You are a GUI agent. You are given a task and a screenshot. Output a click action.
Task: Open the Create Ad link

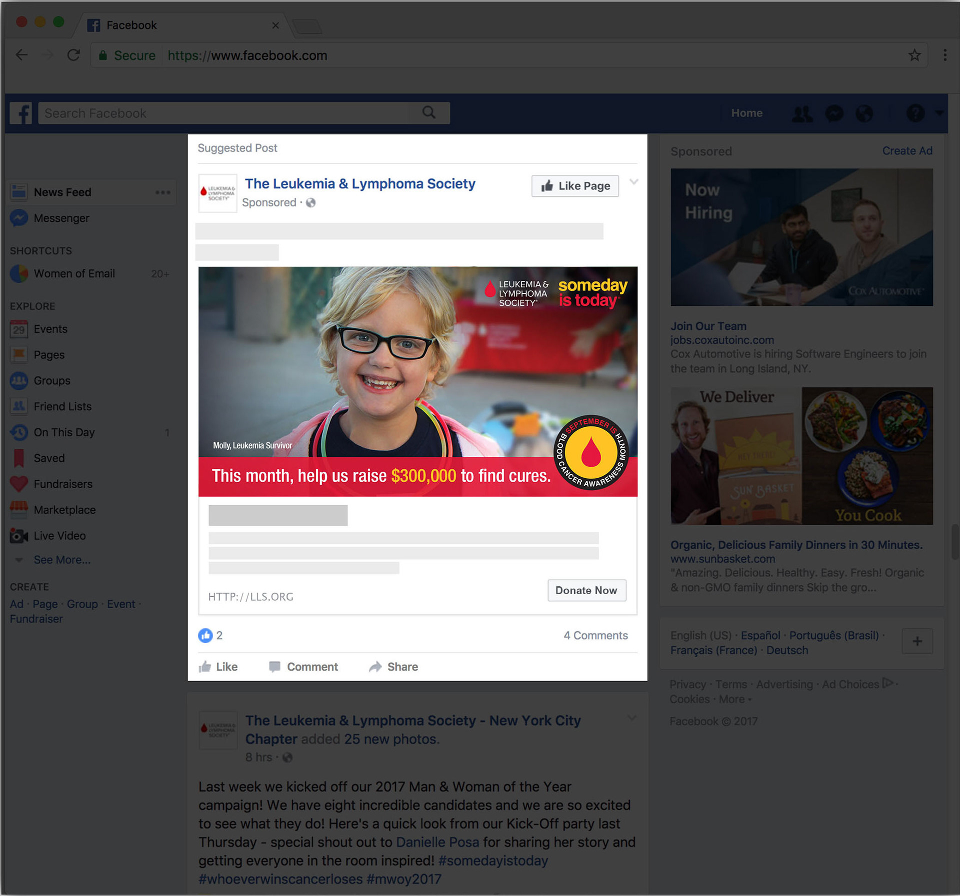(906, 151)
